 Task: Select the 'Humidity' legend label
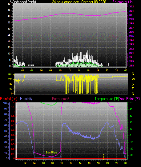tap(26, 99)
